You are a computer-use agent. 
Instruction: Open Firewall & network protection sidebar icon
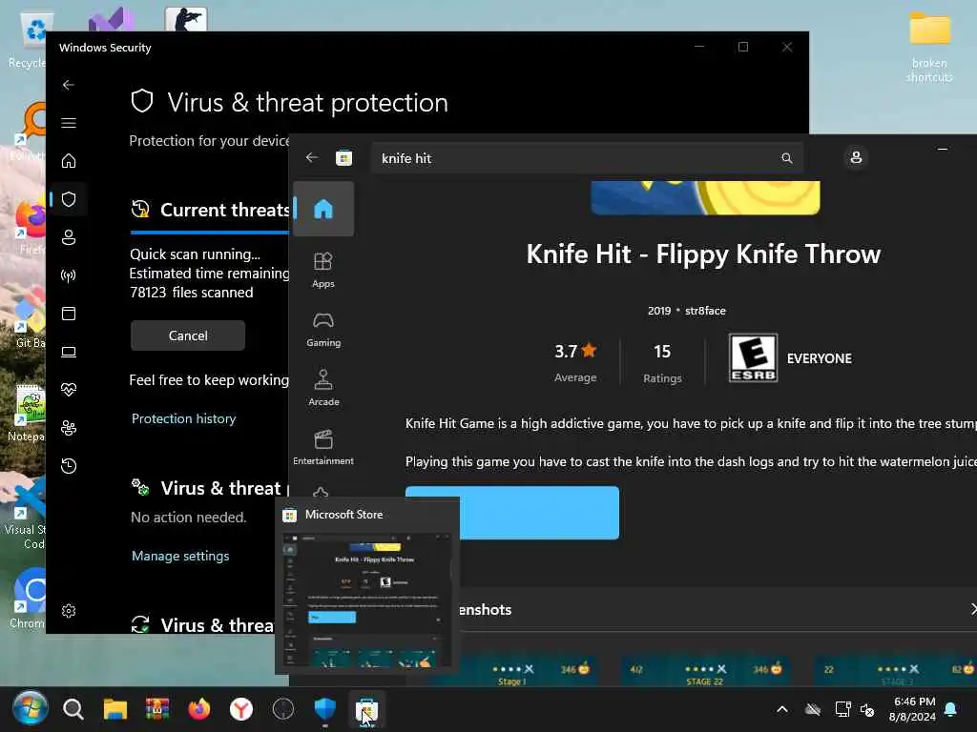point(69,275)
